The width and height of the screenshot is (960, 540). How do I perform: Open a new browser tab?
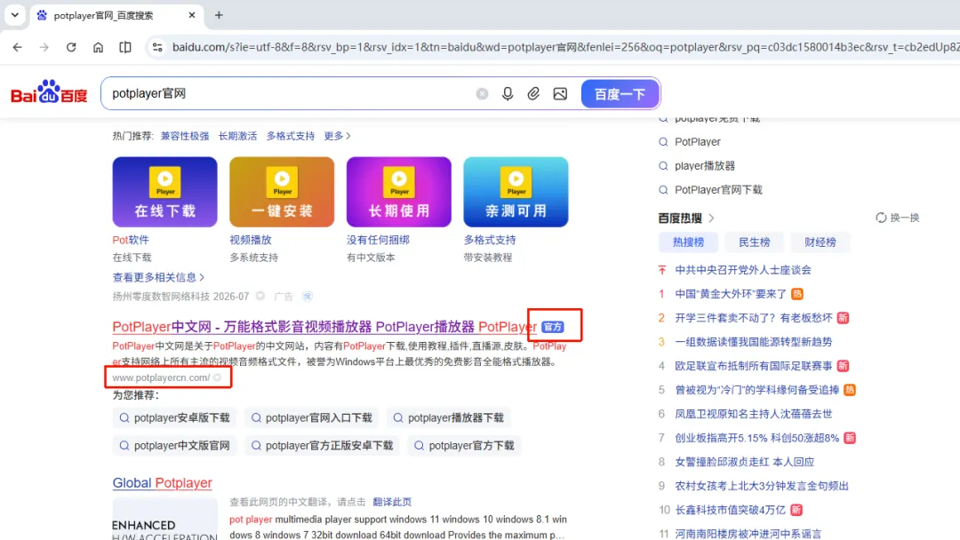pos(219,15)
